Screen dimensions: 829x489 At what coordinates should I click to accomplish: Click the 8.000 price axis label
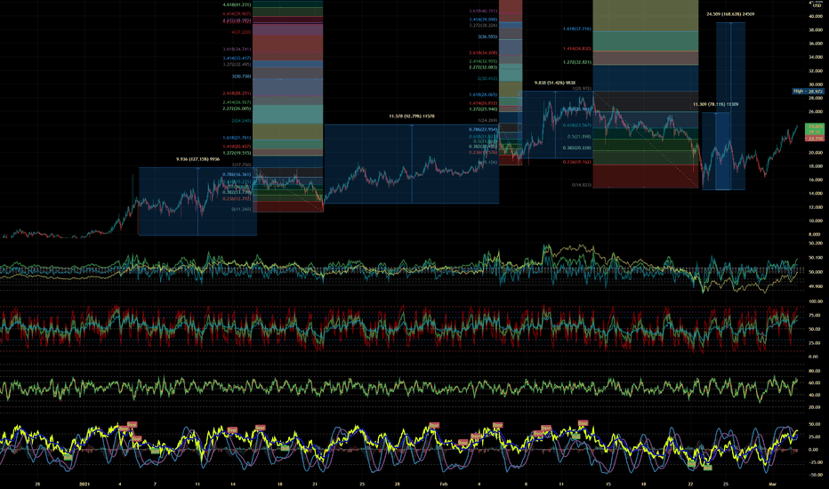point(816,234)
